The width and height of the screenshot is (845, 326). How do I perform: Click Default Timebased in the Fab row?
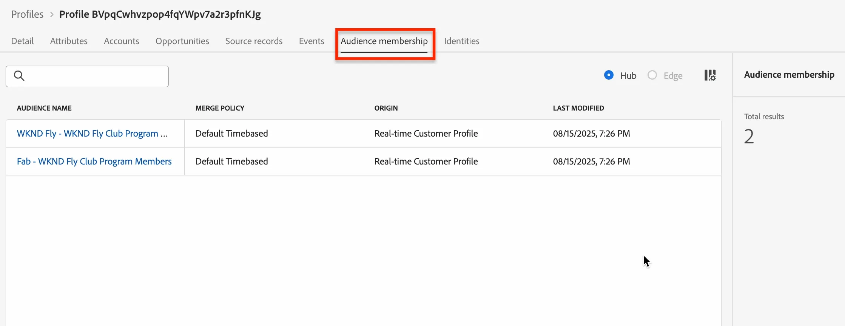pyautogui.click(x=232, y=161)
